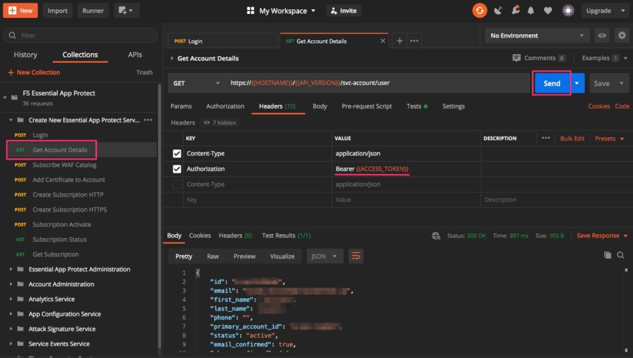The width and height of the screenshot is (633, 358).
Task: Open the wrench settings icon in the header
Action: point(515,11)
